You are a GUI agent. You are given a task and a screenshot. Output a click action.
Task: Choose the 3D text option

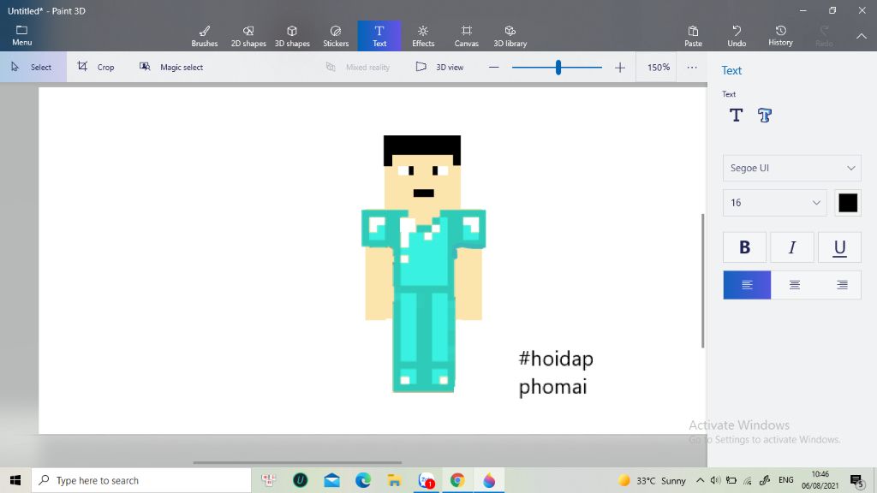[x=765, y=116]
